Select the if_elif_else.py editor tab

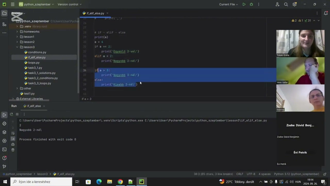[95, 13]
